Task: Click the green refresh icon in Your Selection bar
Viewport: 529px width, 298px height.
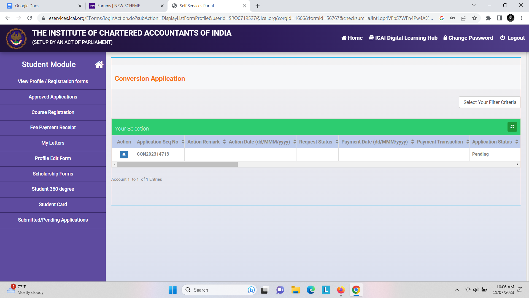Action: [512, 127]
